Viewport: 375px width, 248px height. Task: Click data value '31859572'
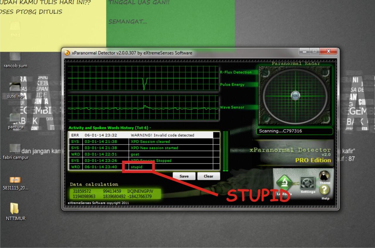point(82,191)
